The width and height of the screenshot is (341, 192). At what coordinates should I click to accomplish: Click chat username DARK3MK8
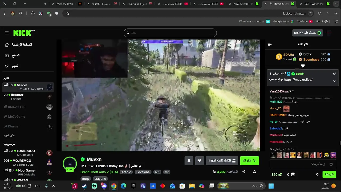click(278, 115)
